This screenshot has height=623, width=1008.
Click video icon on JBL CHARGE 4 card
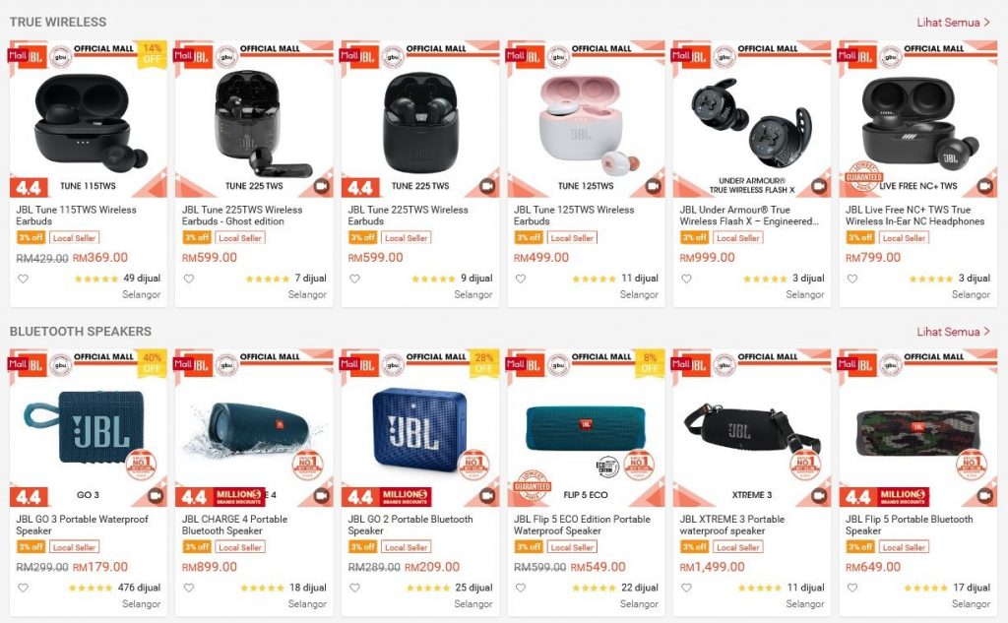coord(322,496)
